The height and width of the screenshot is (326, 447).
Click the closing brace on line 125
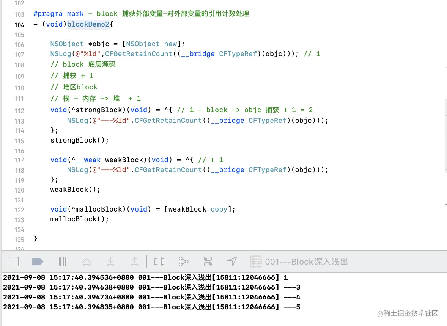(35, 238)
